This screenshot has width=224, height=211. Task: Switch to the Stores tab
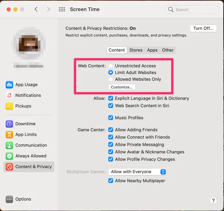click(x=136, y=50)
